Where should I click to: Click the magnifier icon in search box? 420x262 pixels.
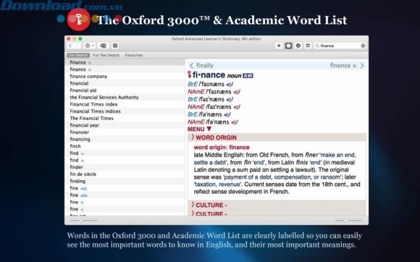[x=318, y=46]
